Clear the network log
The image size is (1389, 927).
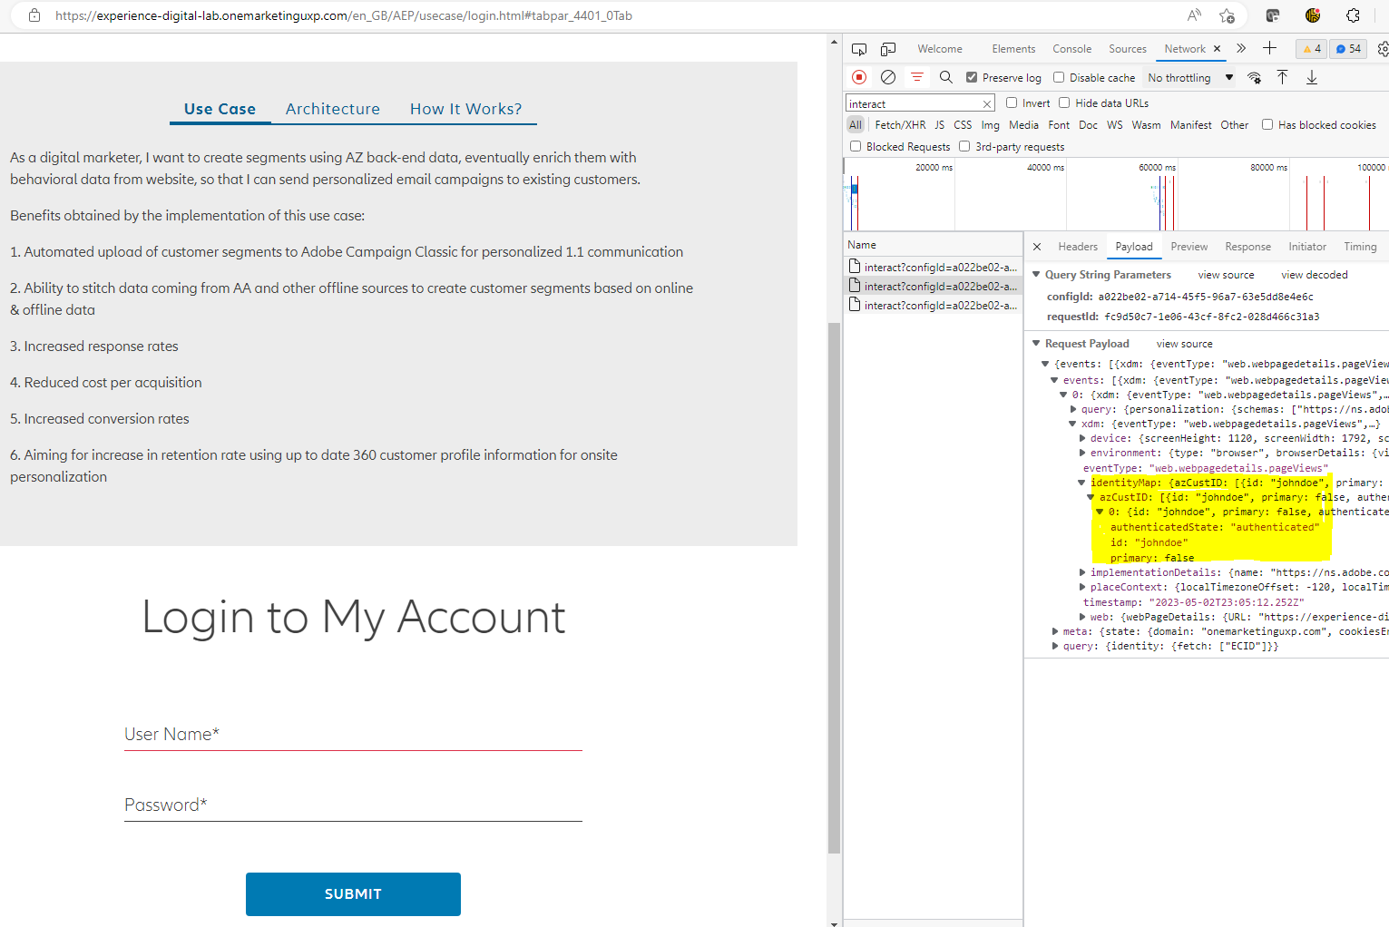pyautogui.click(x=888, y=77)
